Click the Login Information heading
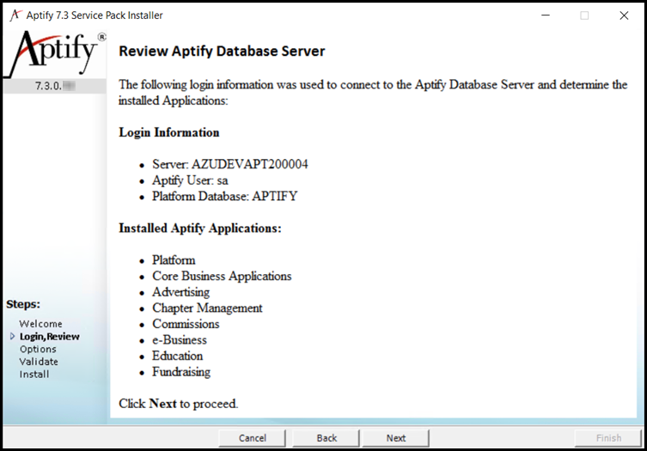Image resolution: width=647 pixels, height=451 pixels. [x=169, y=132]
